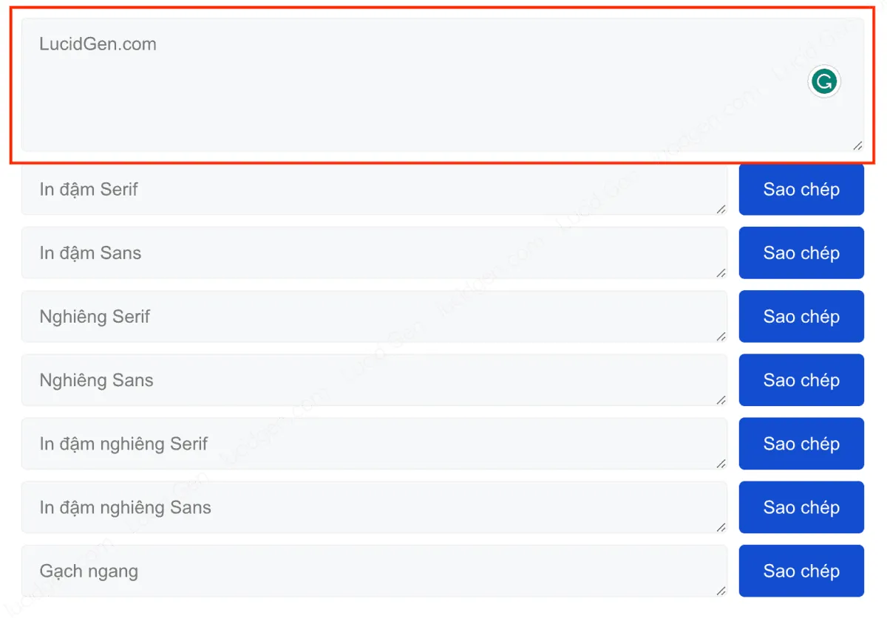Select the Nghiêng Sans output field

[x=370, y=380]
